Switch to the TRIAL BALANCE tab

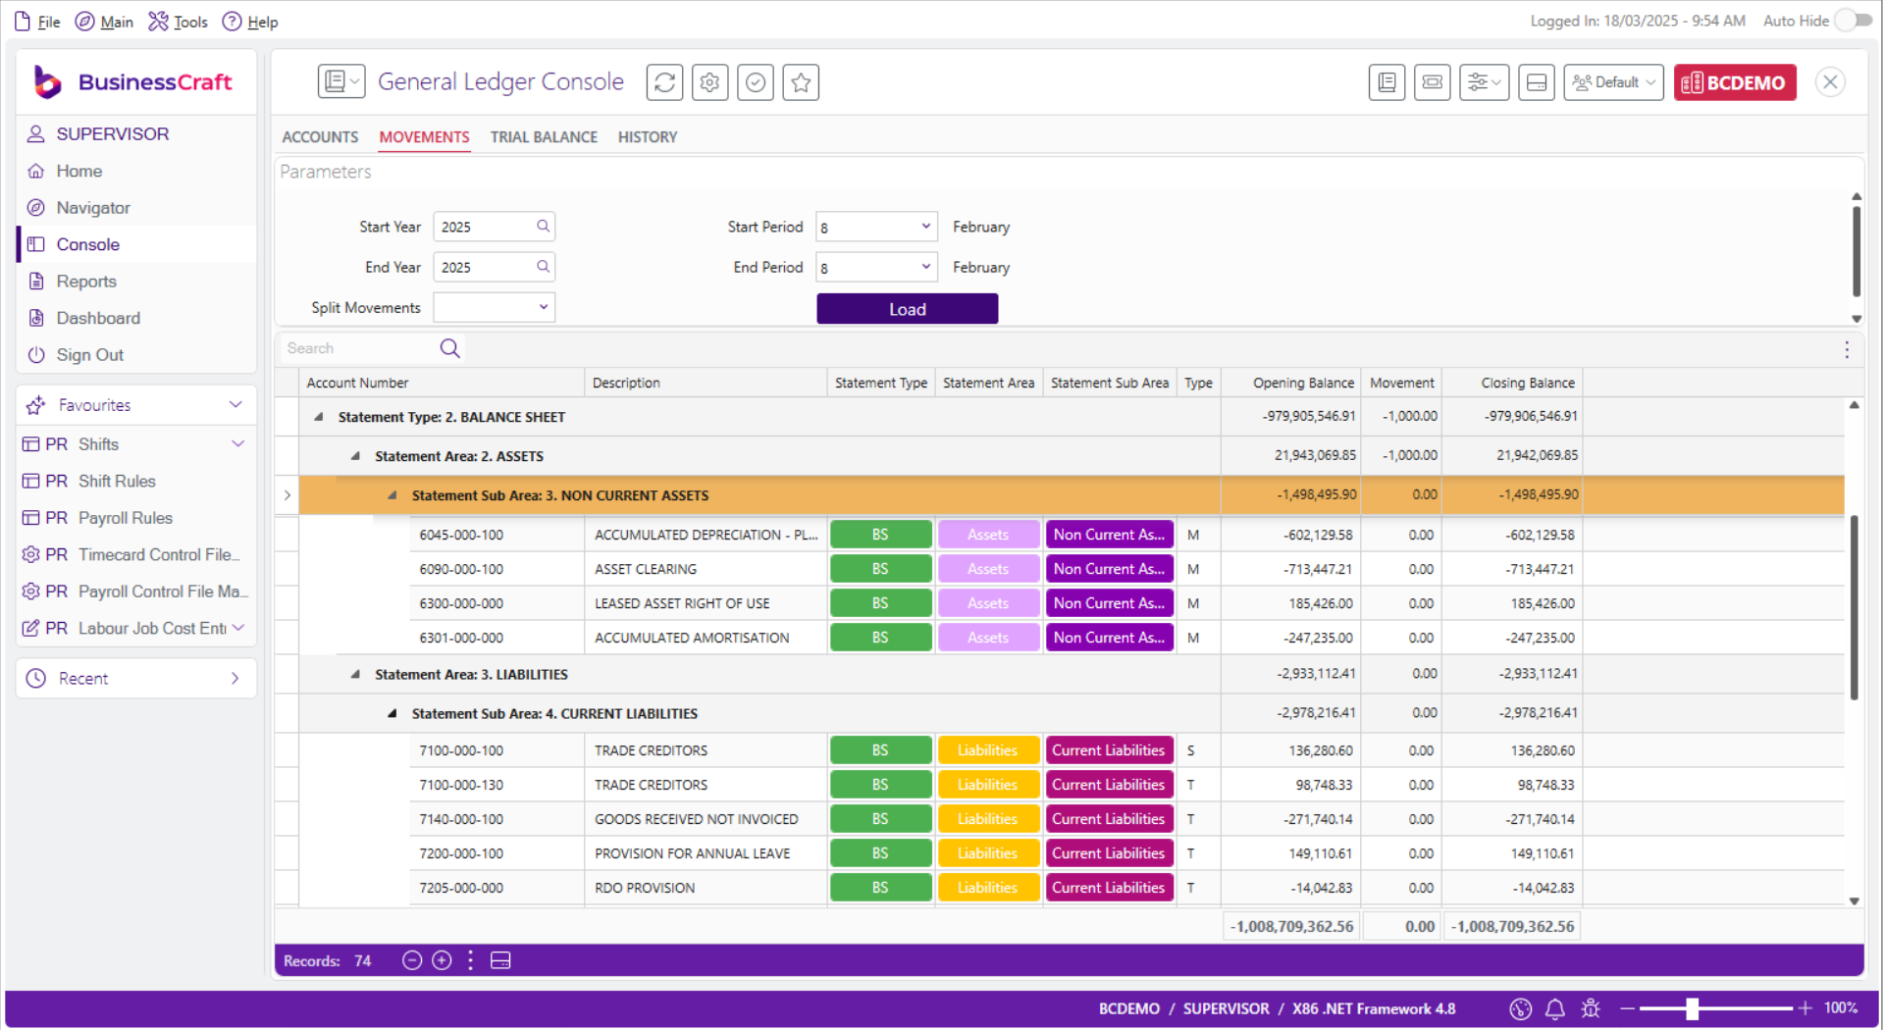(x=544, y=137)
